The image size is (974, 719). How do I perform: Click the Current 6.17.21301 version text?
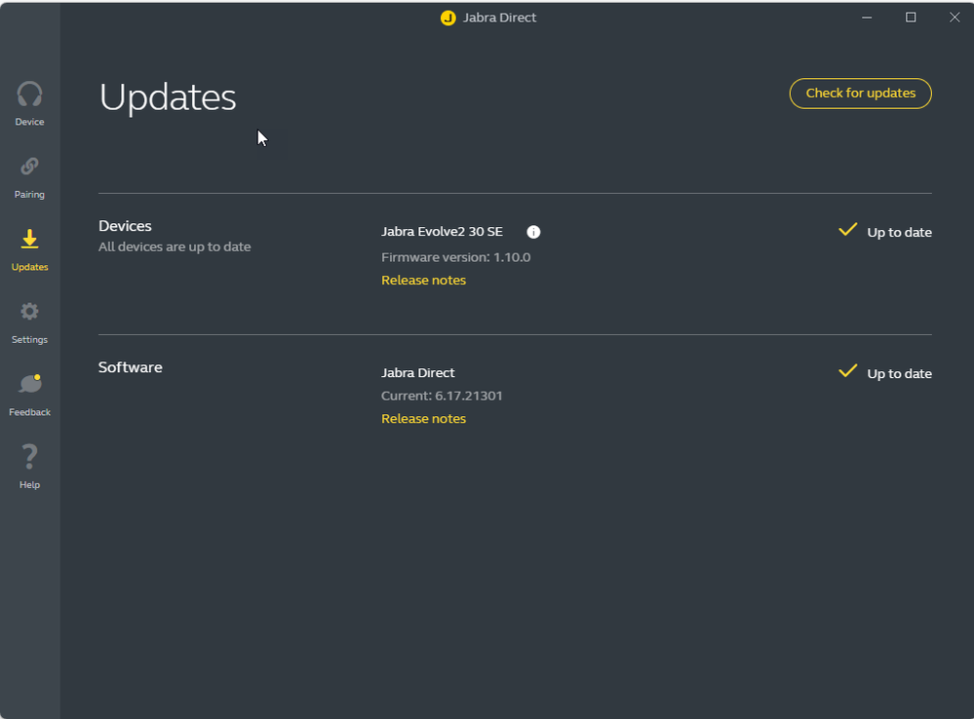pos(442,396)
